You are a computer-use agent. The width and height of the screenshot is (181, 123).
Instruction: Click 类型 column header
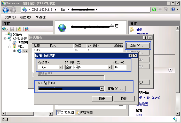coord(38,46)
